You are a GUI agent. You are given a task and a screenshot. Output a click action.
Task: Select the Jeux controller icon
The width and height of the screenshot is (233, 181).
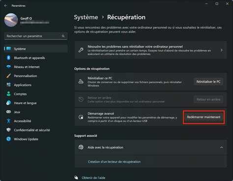click(x=8, y=112)
